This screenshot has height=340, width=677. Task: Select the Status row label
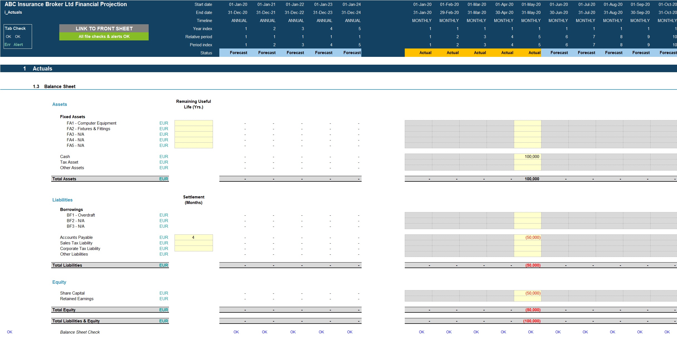(x=206, y=53)
